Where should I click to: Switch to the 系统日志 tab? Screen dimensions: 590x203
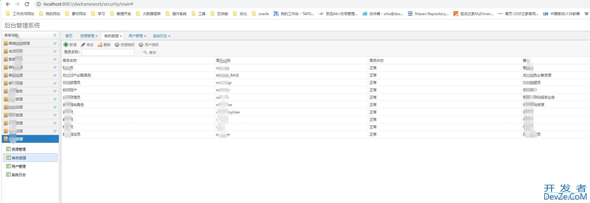click(160, 36)
